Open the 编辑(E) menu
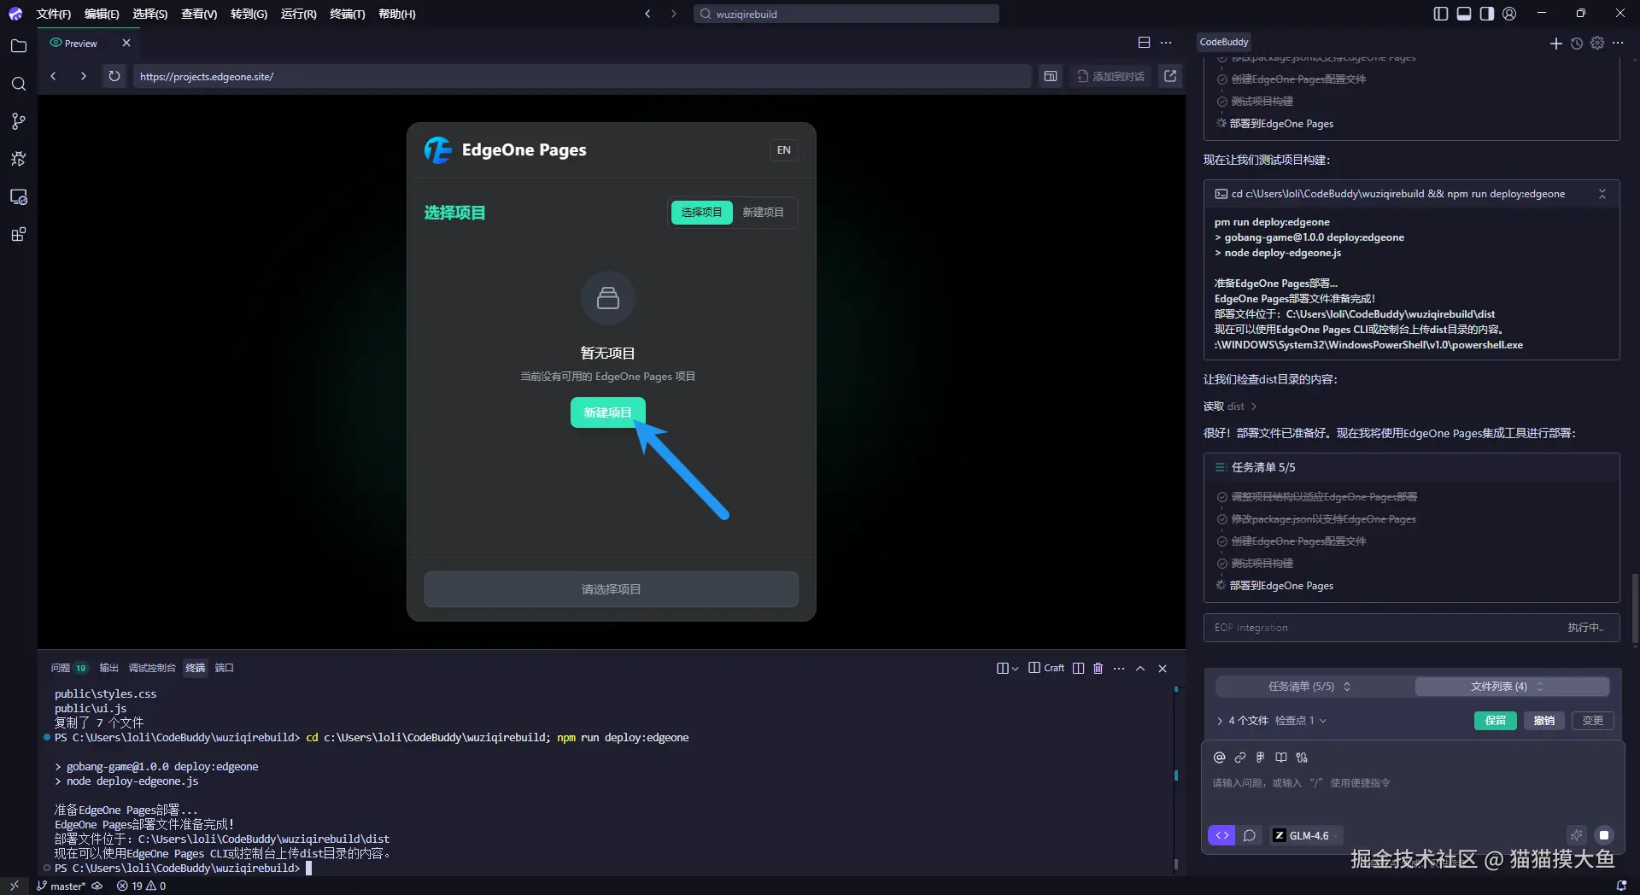This screenshot has height=895, width=1640. coord(102,14)
